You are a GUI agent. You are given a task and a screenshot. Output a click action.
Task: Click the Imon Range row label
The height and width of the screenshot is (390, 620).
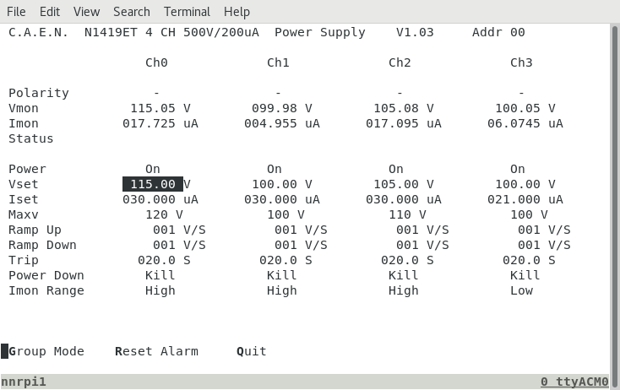pyautogui.click(x=46, y=290)
